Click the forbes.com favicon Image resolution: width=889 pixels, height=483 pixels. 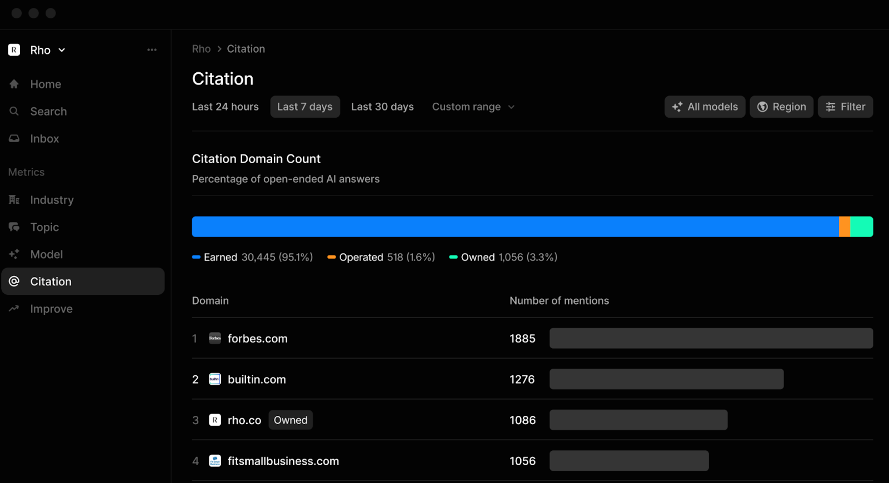tap(215, 339)
